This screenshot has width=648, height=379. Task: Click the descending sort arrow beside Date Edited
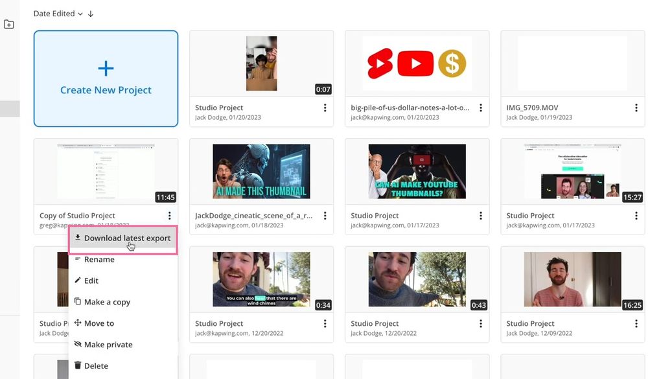coord(90,13)
